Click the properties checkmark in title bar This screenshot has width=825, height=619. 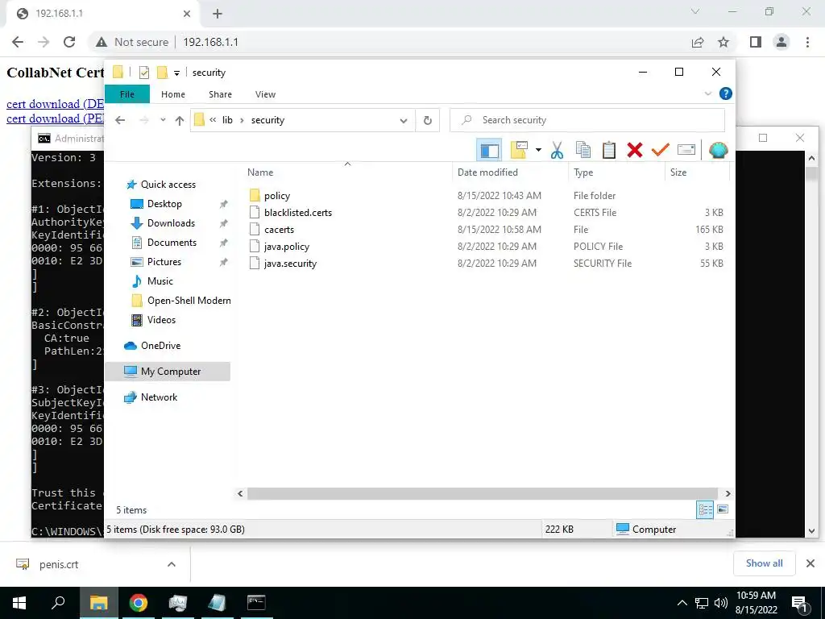(x=143, y=73)
